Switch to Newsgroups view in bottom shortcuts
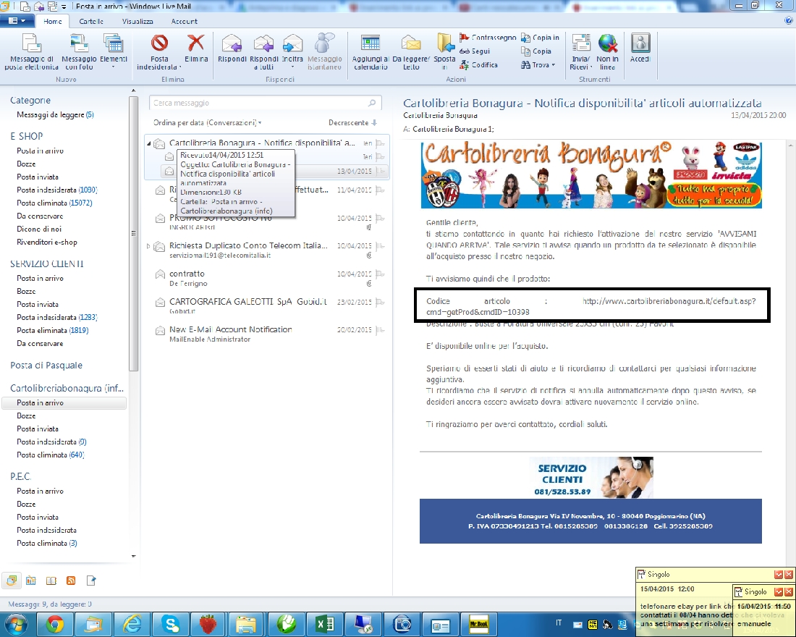Image resolution: width=796 pixels, height=637 pixels. (91, 580)
